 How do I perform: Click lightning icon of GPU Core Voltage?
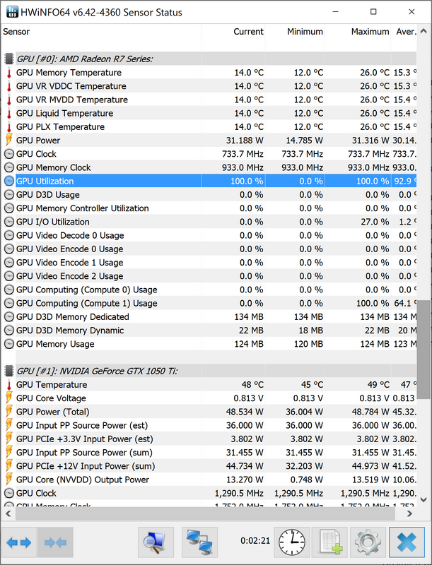pyautogui.click(x=9, y=398)
